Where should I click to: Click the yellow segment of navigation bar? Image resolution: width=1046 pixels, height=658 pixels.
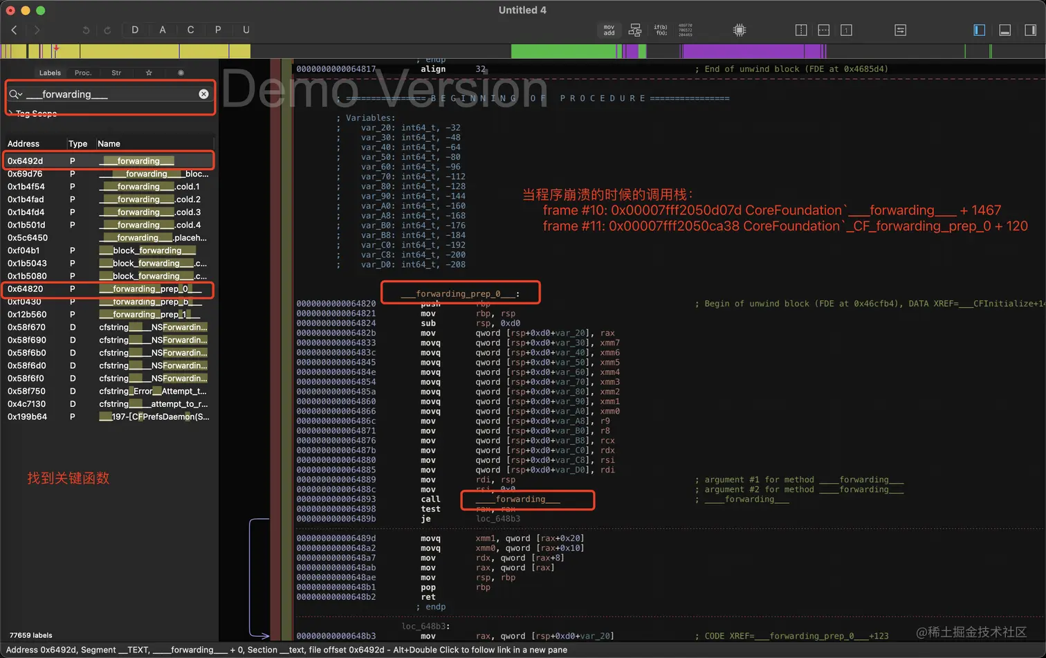125,51
